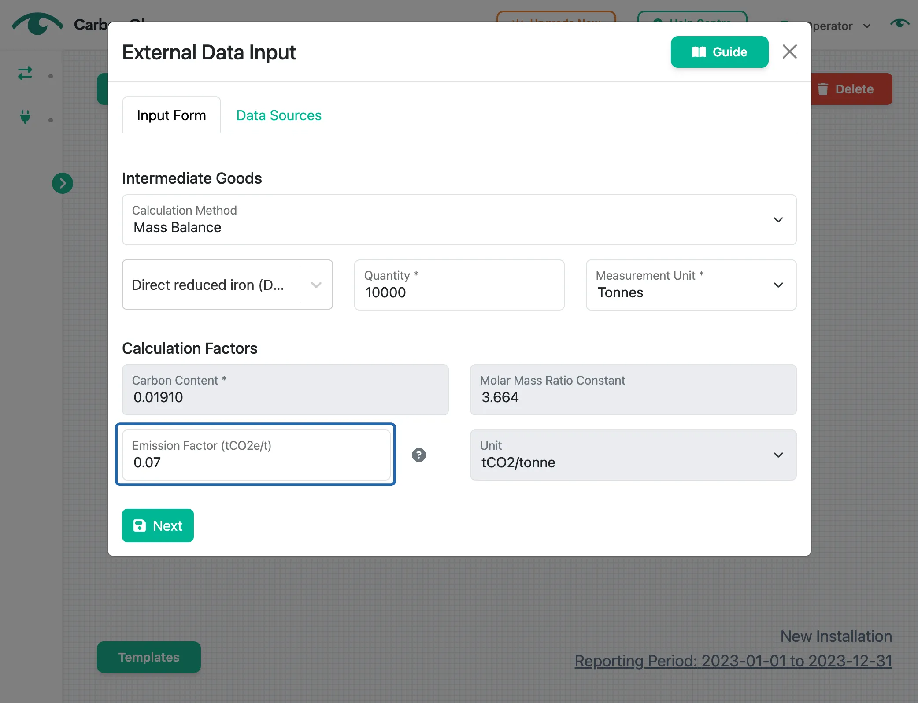Click the Quantity input field
The width and height of the screenshot is (918, 703).
459,285
